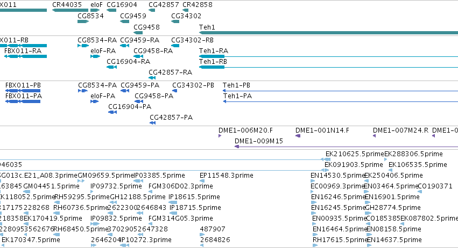Click the eloF-RA transcript label
Screen dimensions: 458x248
(x=103, y=50)
